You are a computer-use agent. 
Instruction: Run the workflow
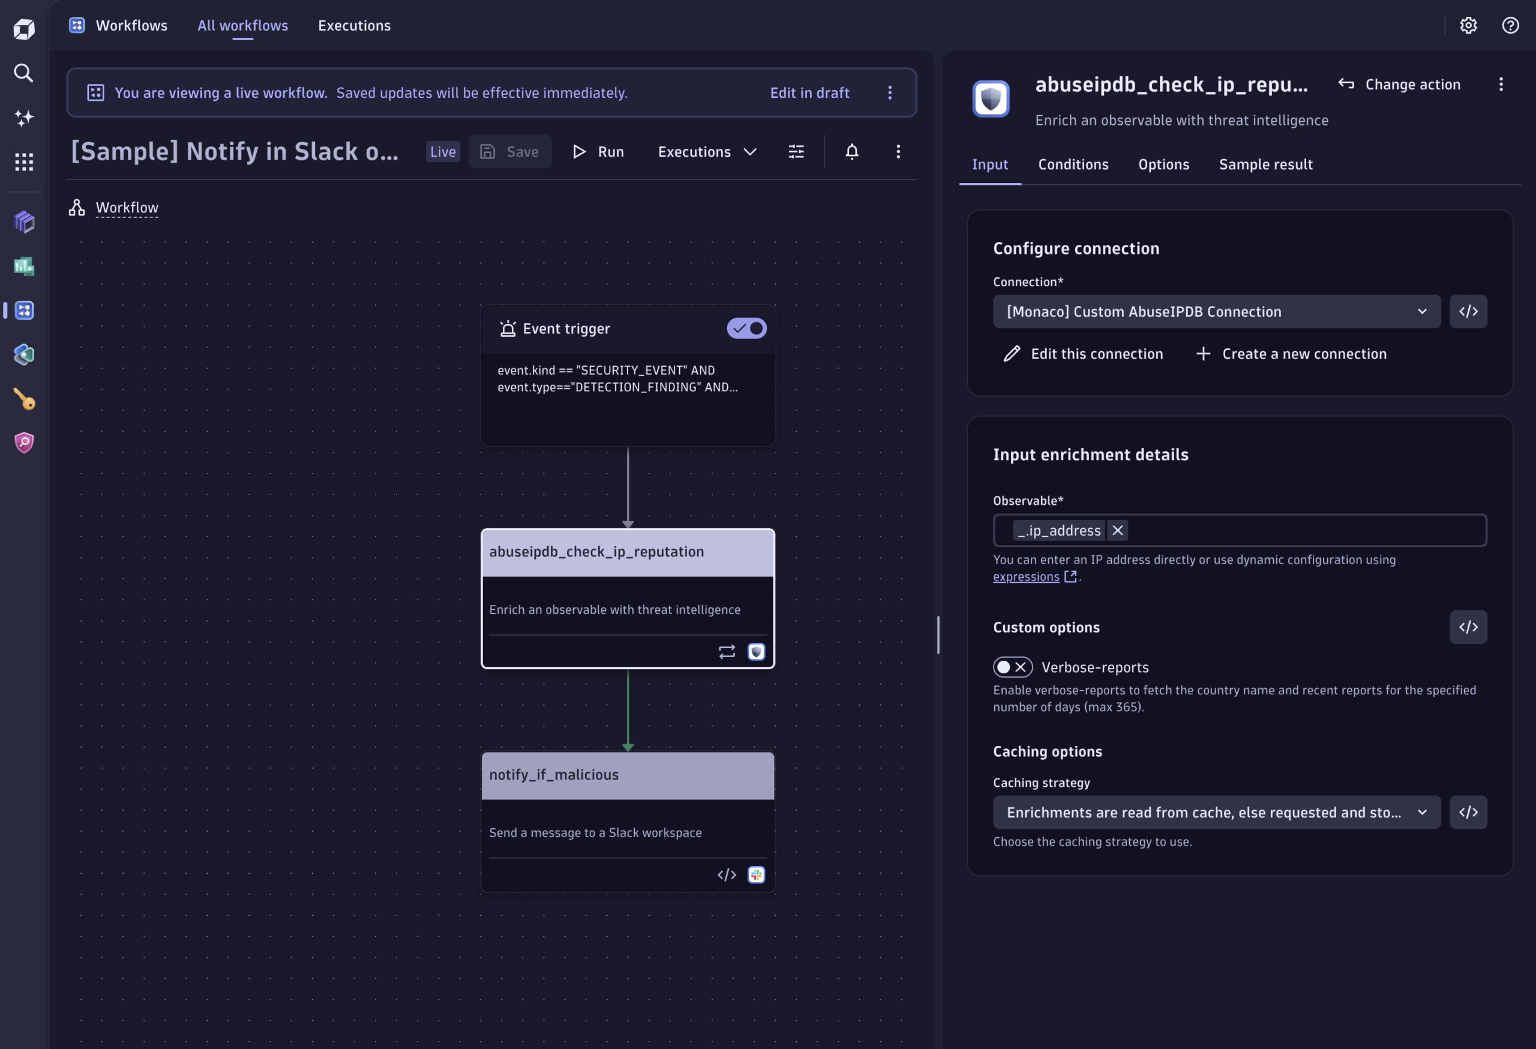point(598,151)
